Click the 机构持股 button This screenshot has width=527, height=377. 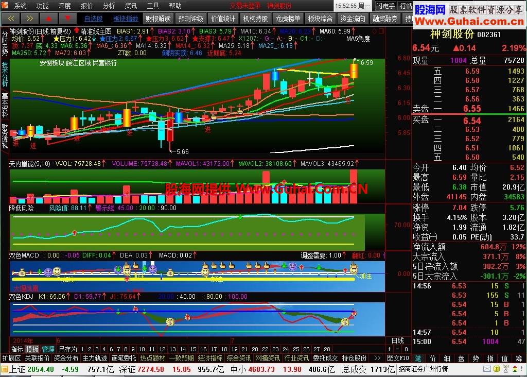255,19
